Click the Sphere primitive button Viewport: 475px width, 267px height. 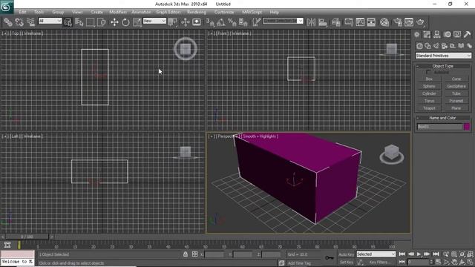pos(429,86)
